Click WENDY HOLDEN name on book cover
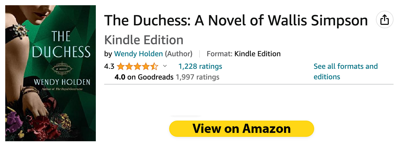This screenshot has height=147, width=399. point(62,82)
